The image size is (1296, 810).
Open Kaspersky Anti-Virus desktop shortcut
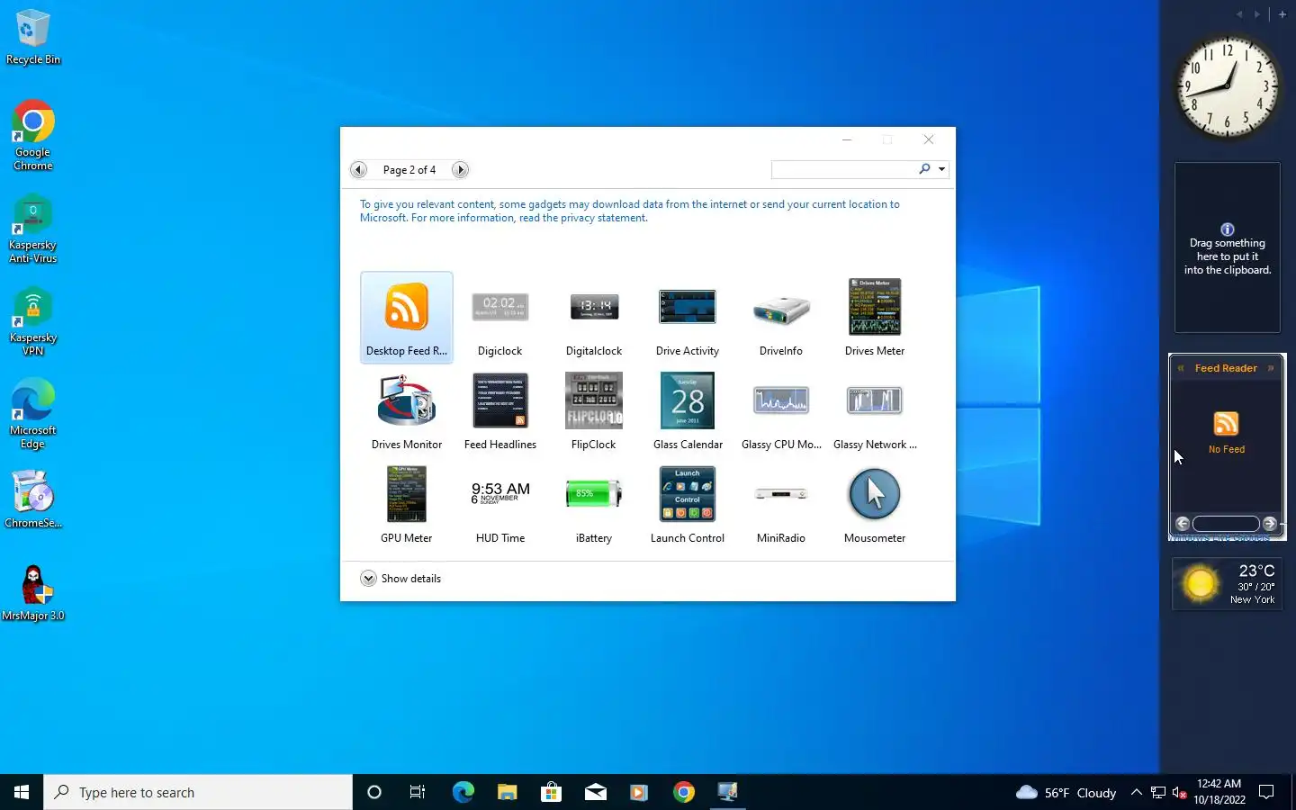tap(33, 229)
